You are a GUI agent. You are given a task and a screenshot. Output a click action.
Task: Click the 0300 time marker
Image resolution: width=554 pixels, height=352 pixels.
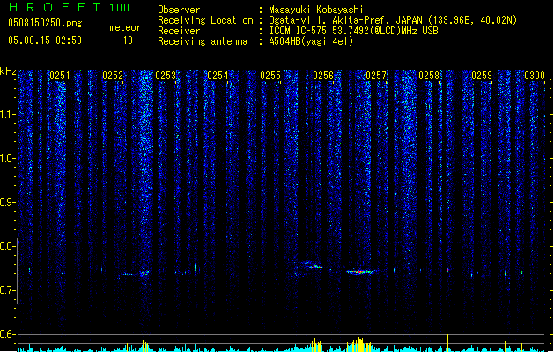(x=535, y=76)
